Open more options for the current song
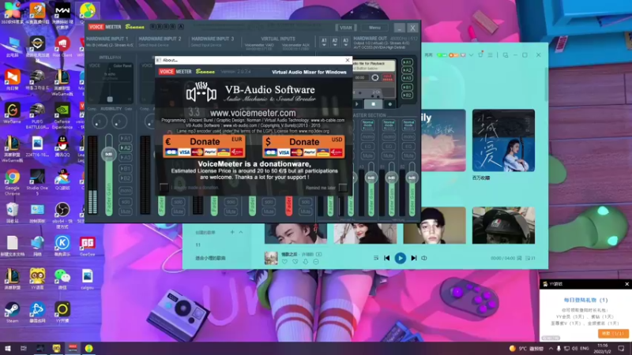632x355 pixels. [316, 262]
